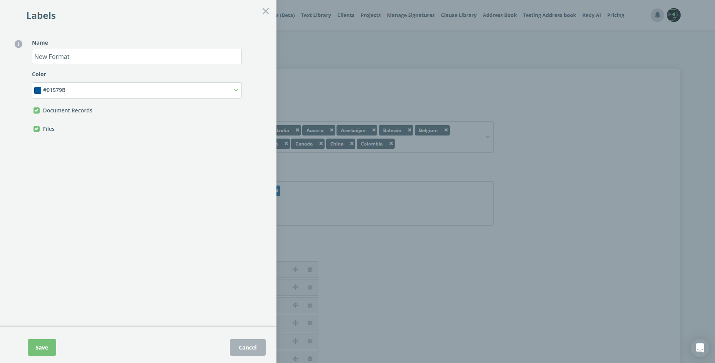Open the chat support widget icon
This screenshot has height=363, width=715.
click(700, 348)
